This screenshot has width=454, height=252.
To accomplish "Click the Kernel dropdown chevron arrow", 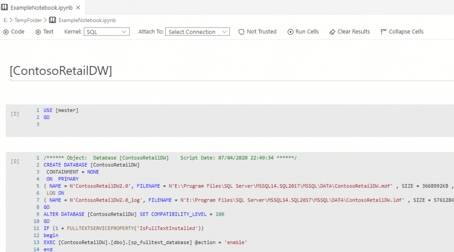I will click(x=124, y=32).
